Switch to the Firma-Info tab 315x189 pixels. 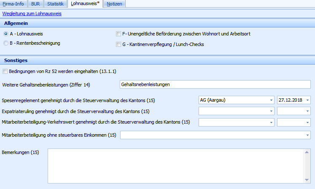(x=13, y=4)
